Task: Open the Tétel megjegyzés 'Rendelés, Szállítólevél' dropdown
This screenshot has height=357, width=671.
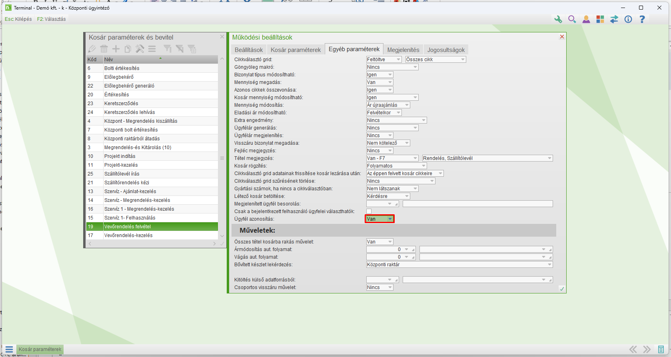Action: tap(487, 158)
